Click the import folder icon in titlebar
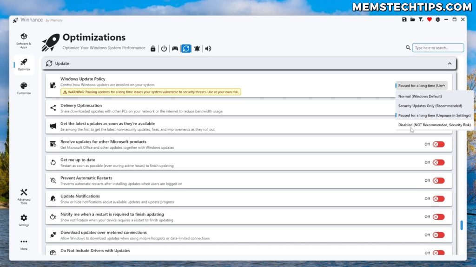Image resolution: width=476 pixels, height=267 pixels. [x=412, y=19]
